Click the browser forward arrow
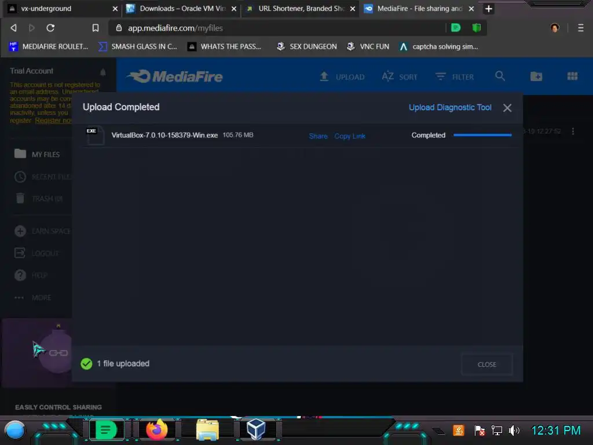Screen dimensions: 593x445 pos(32,28)
